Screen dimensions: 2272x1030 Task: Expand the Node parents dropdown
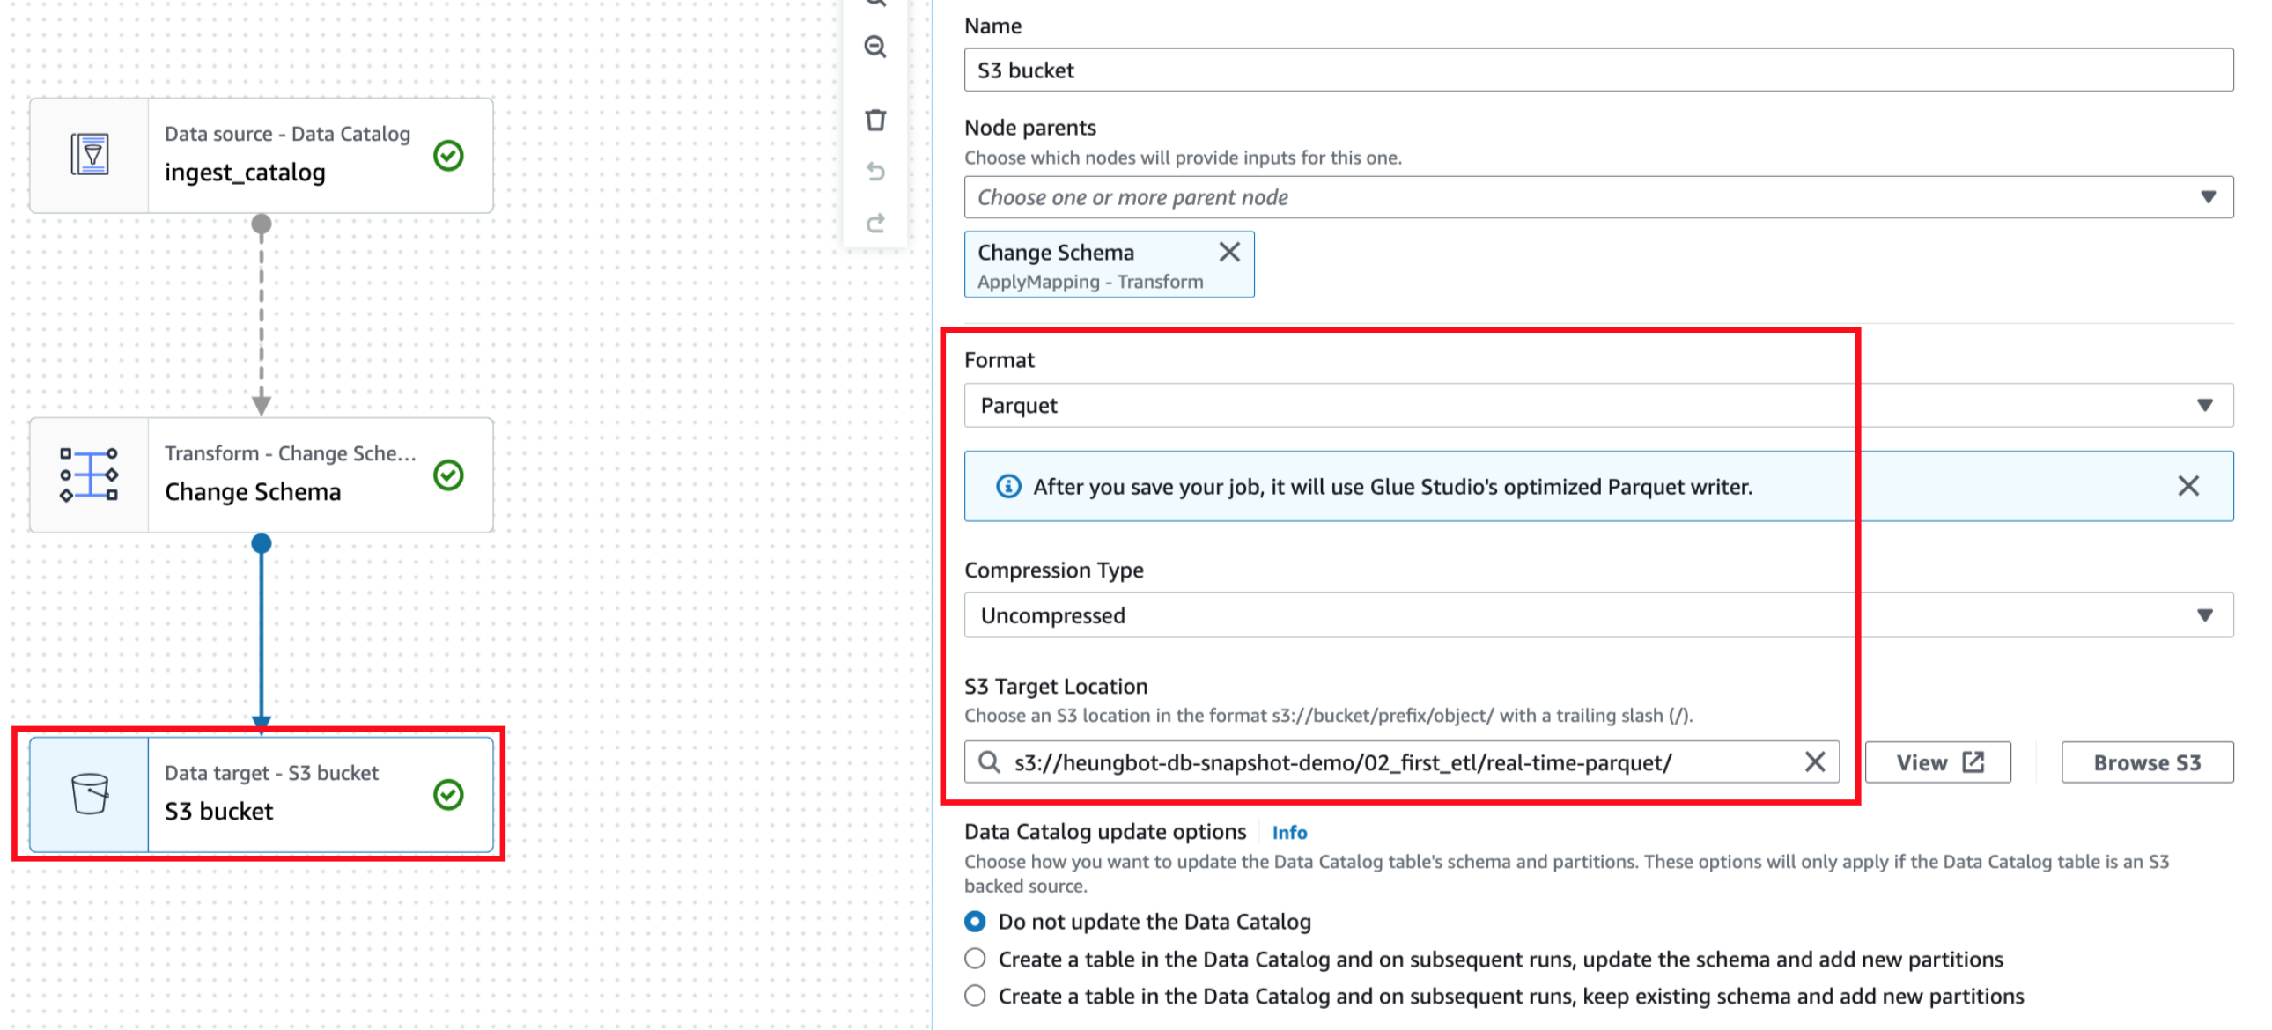point(1597,197)
